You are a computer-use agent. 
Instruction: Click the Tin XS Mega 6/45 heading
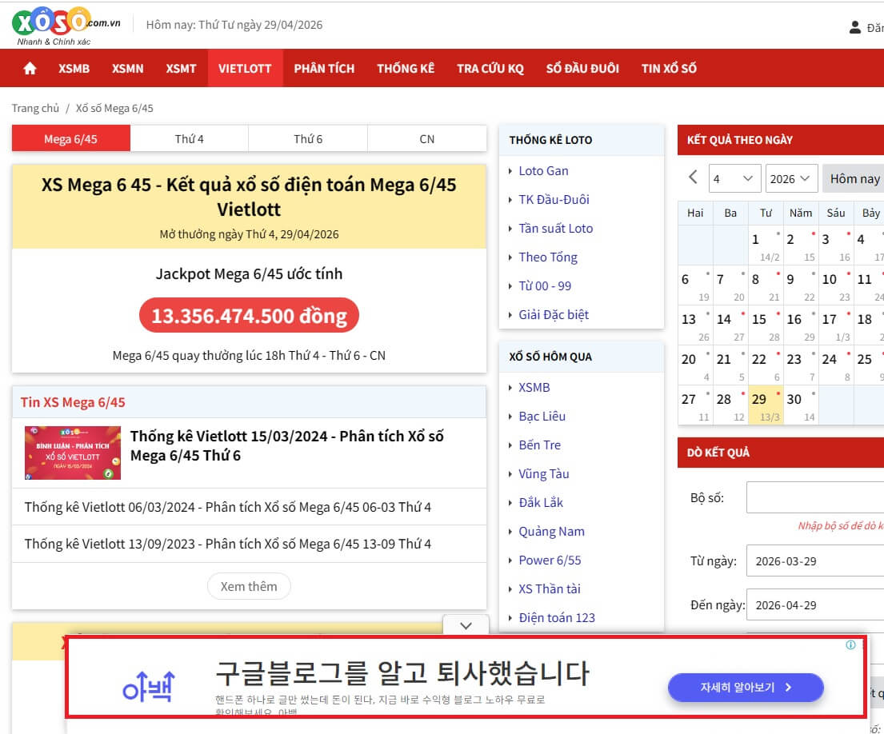(73, 402)
